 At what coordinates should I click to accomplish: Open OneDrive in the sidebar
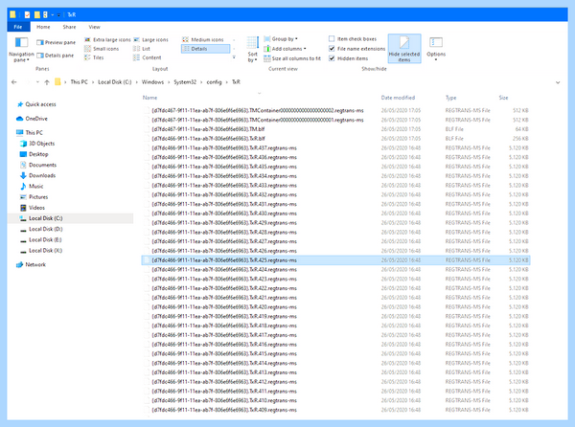point(33,119)
